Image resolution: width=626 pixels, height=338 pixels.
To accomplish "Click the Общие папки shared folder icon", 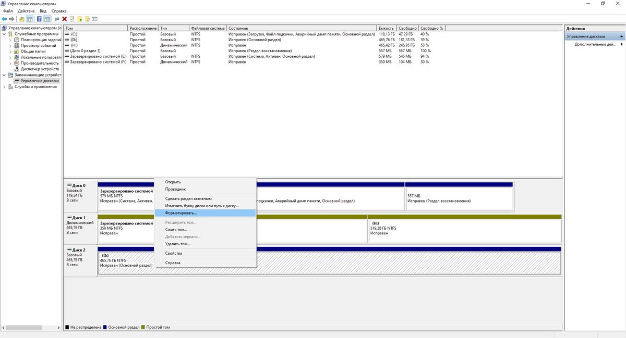I will (x=17, y=52).
